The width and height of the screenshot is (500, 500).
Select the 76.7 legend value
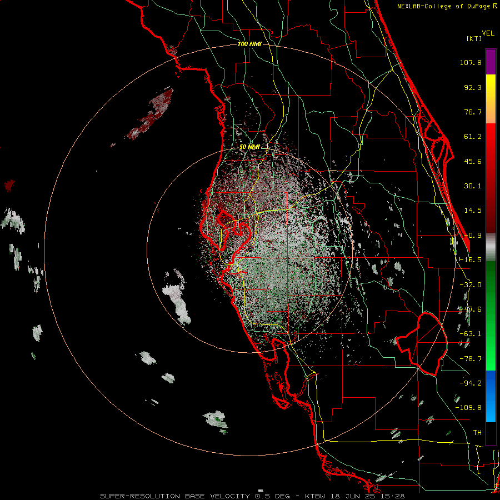[473, 112]
